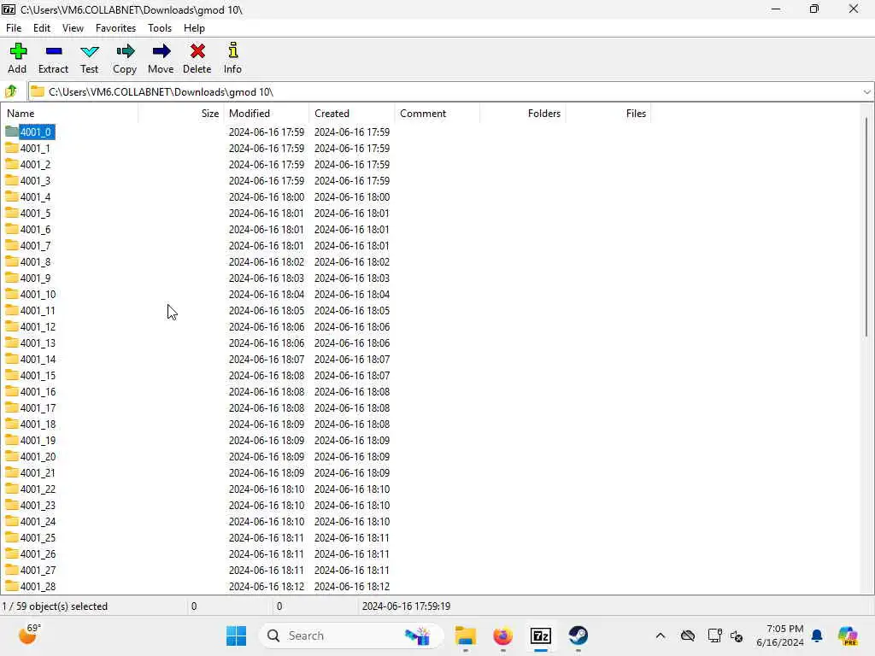
Task: Click folder icon of 4001_1
Action: 12,148
